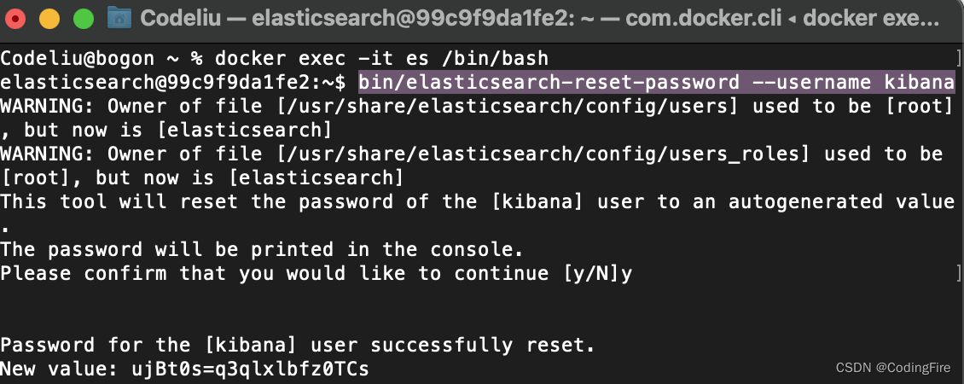The height and width of the screenshot is (384, 964).
Task: Click the first WARNING label
Action: click(47, 107)
